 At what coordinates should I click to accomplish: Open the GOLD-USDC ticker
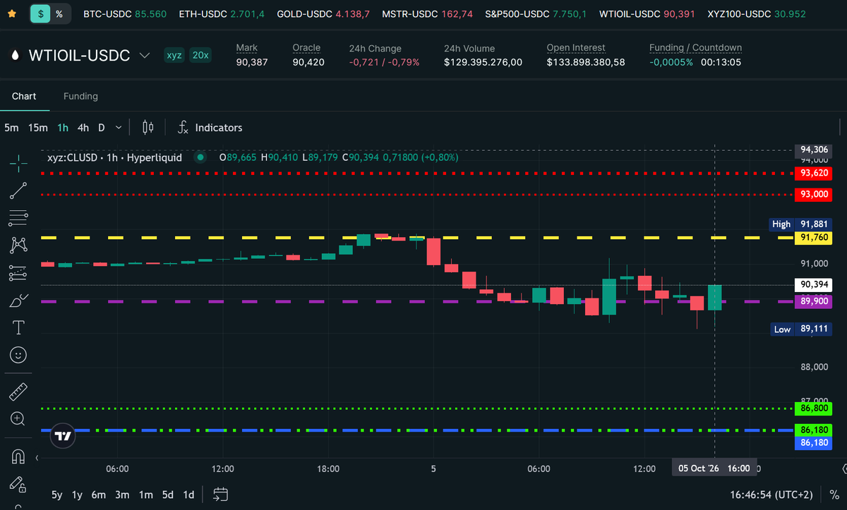323,13
